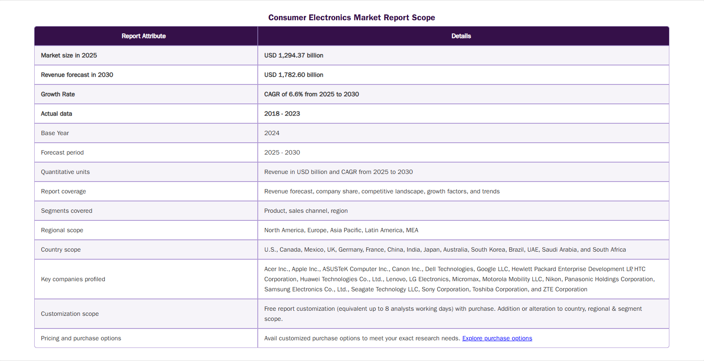
Task: Click the Customization scope row label
Action: click(x=70, y=314)
